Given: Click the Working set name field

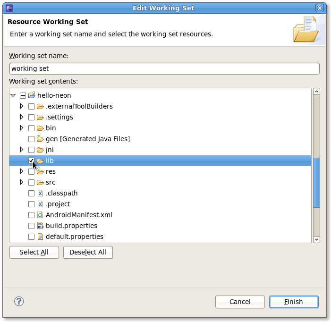Looking at the screenshot, I should (164, 68).
